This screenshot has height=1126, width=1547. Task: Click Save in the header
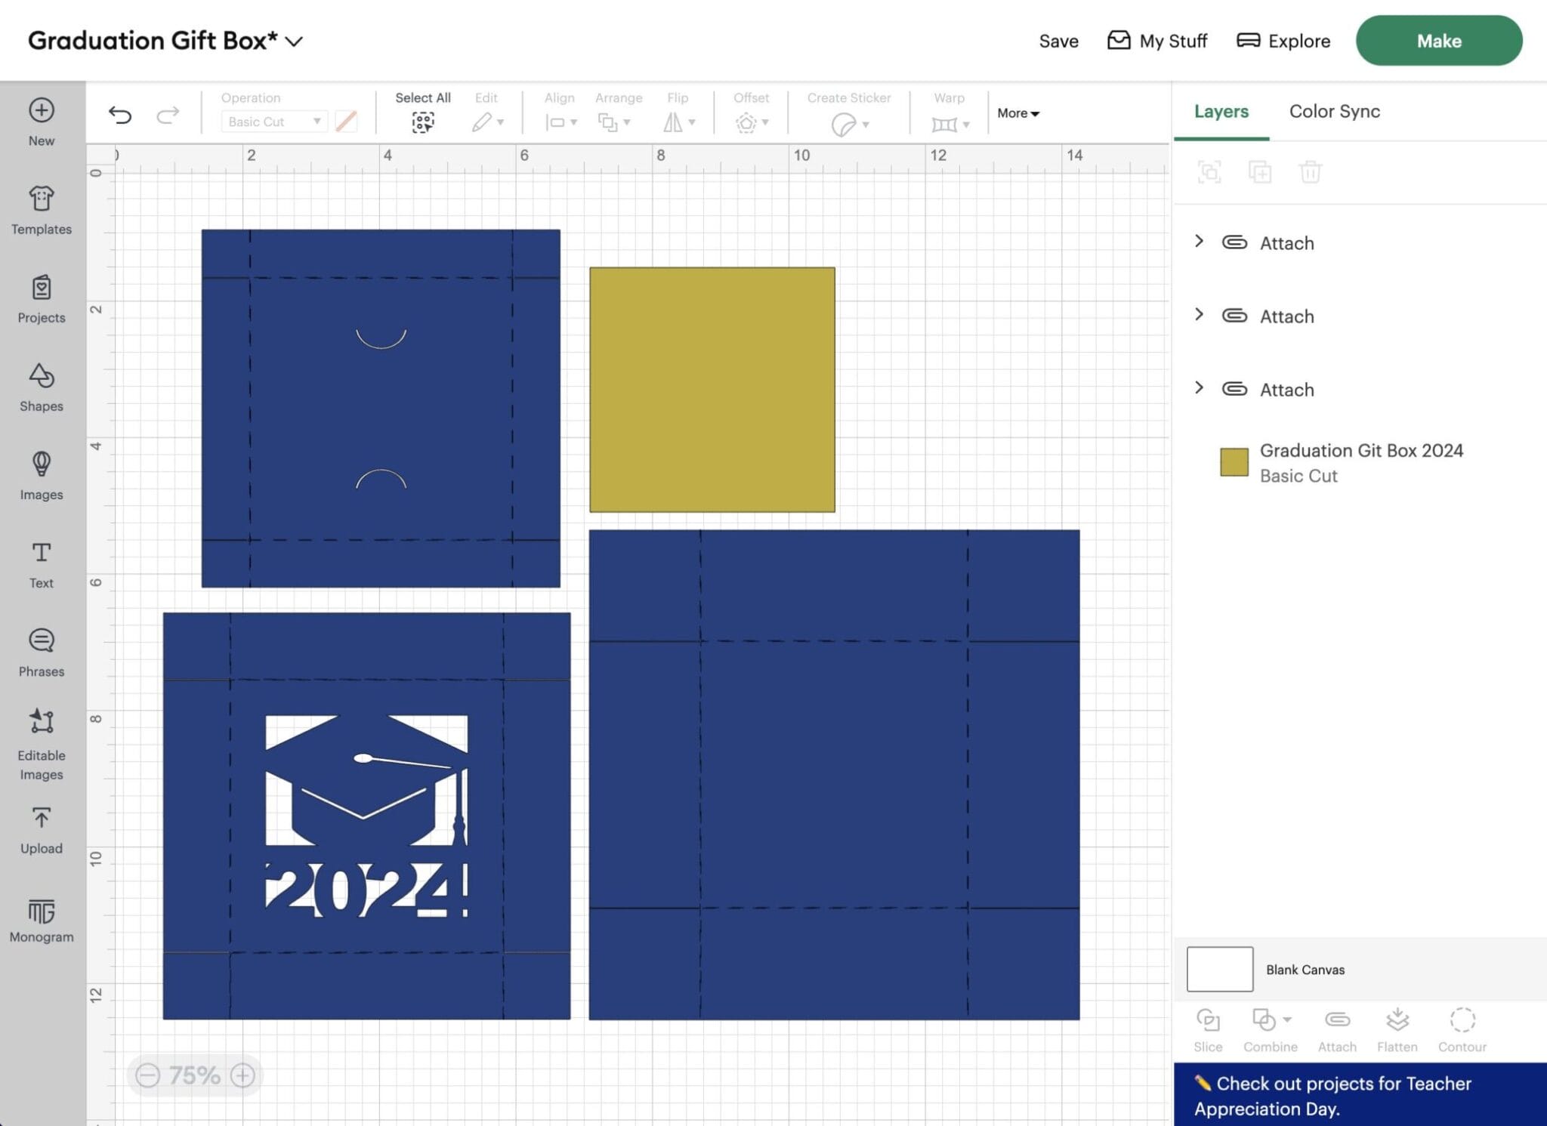(1058, 41)
